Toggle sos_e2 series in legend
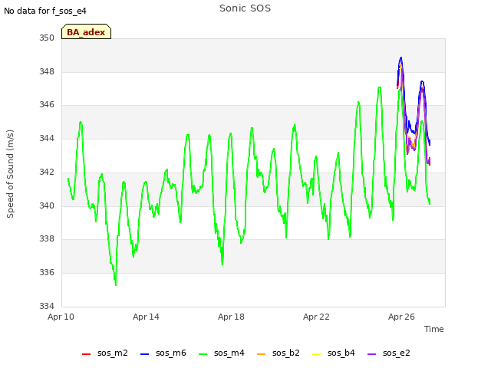 tap(389, 353)
